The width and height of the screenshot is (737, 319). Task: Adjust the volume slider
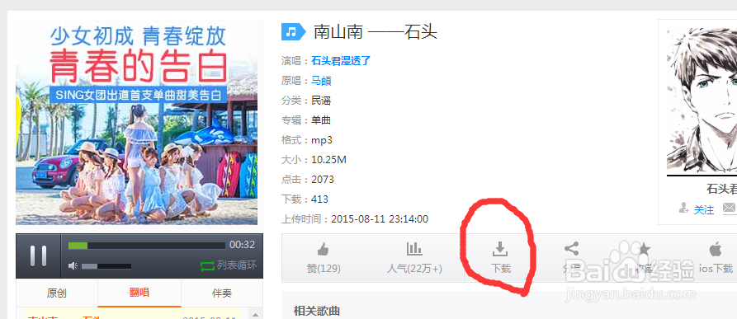point(106,266)
